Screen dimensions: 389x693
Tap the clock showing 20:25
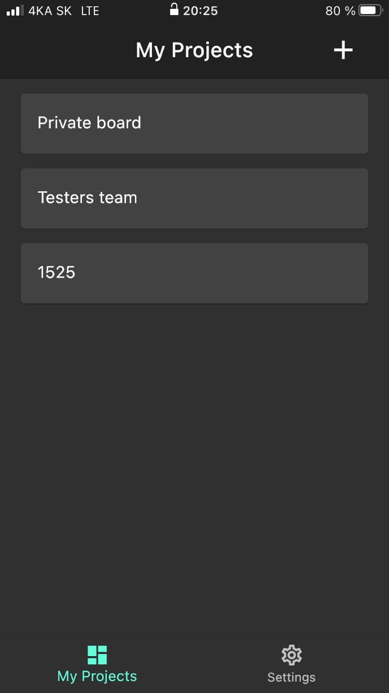click(x=200, y=10)
